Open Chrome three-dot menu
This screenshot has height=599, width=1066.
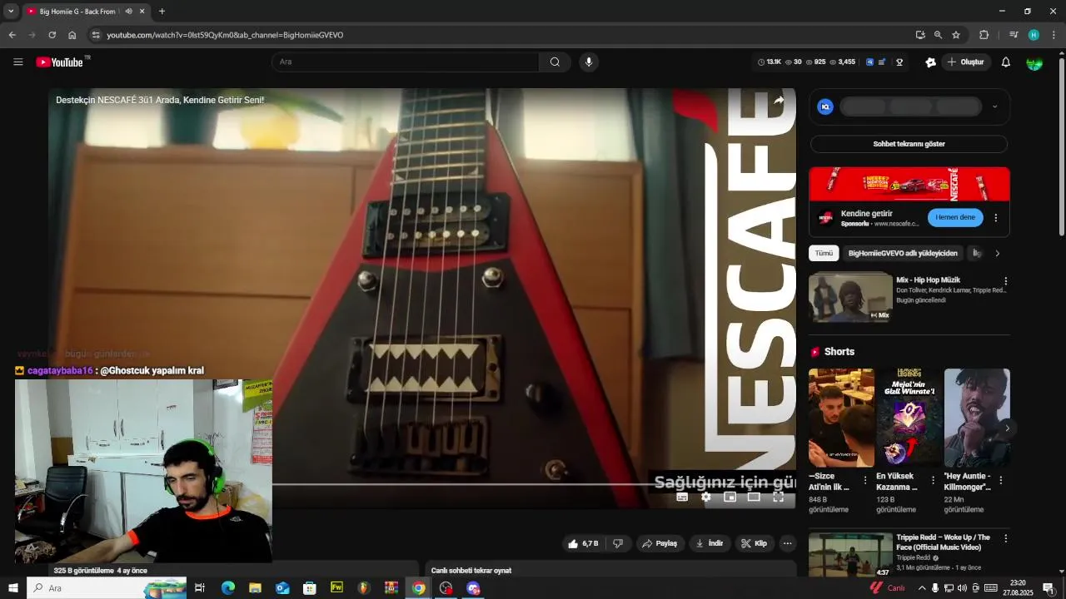1054,35
